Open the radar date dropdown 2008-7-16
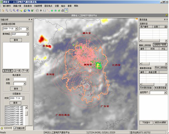169x134 pixels. 16,29
